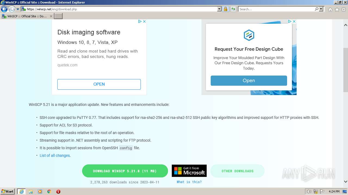Close the Design Cube ad
This screenshot has height=195, width=348.
pos(294,21)
